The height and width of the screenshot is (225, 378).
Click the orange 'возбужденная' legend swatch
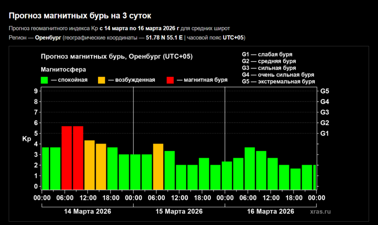click(x=102, y=80)
